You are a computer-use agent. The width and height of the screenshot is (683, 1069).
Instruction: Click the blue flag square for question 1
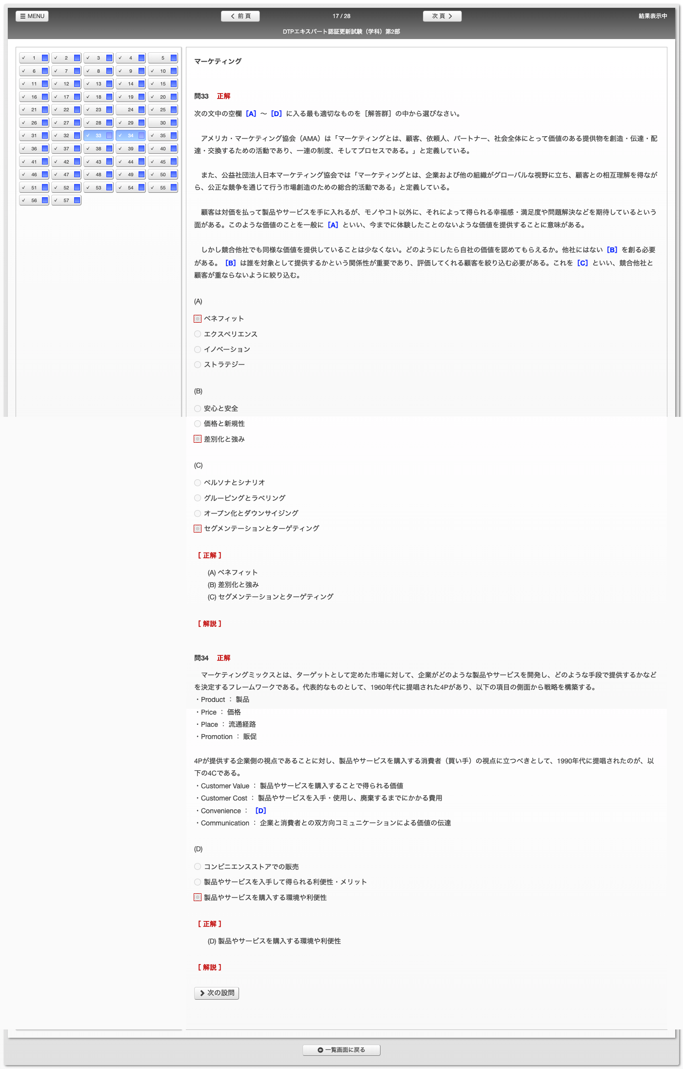coord(45,58)
